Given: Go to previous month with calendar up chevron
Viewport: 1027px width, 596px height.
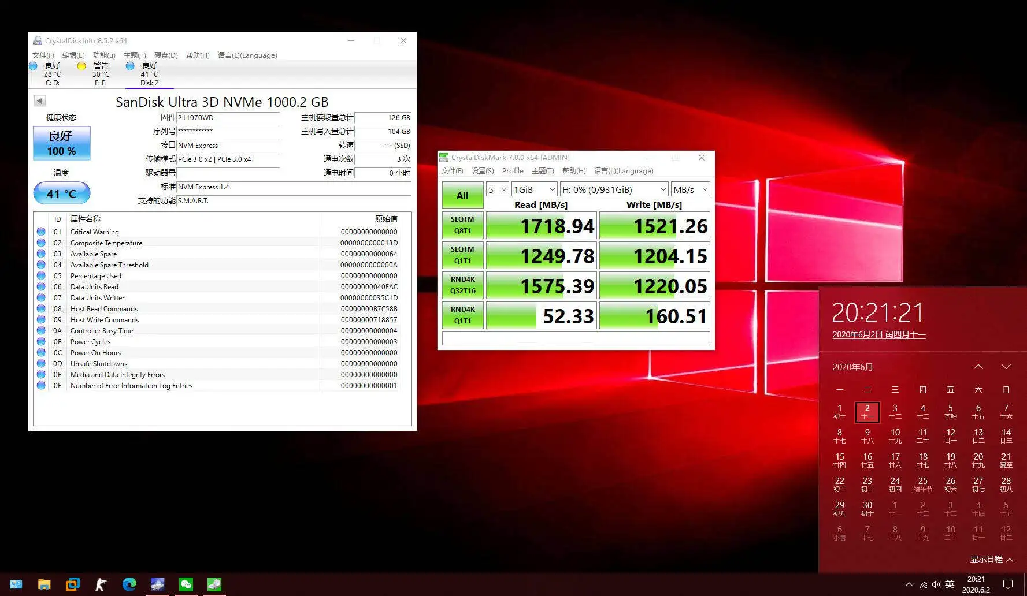Looking at the screenshot, I should (x=978, y=367).
